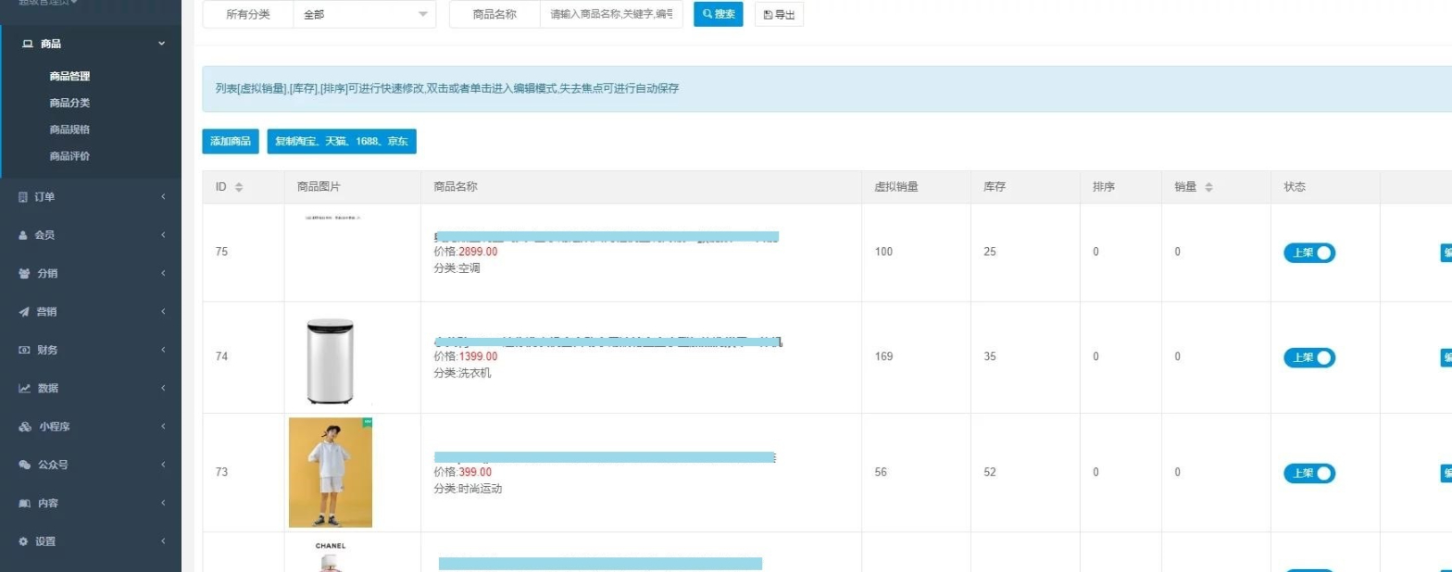Click the 会员 user icon in sidebar
Image resolution: width=1452 pixels, height=572 pixels.
24,235
